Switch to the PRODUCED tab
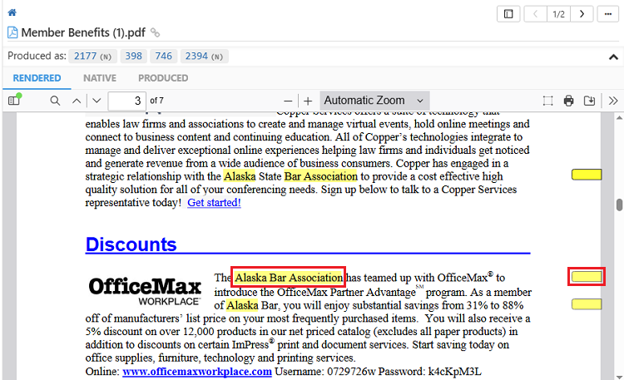The height and width of the screenshot is (380, 624). tap(163, 78)
